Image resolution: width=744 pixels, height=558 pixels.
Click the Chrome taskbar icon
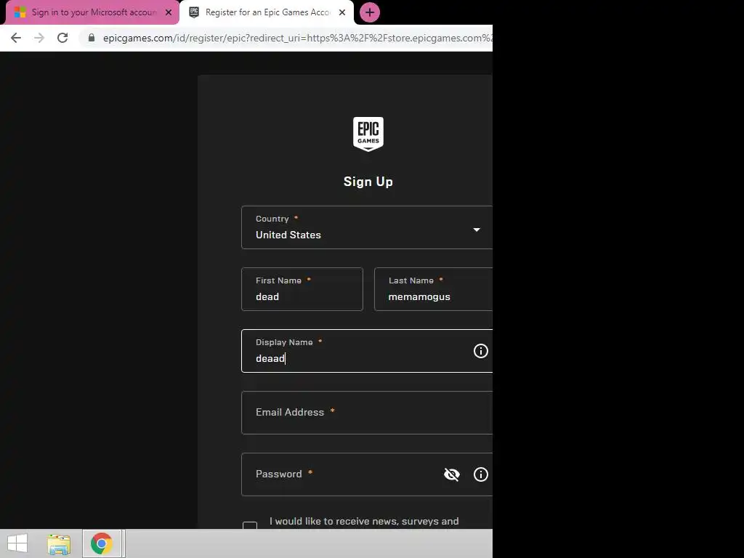click(x=102, y=543)
